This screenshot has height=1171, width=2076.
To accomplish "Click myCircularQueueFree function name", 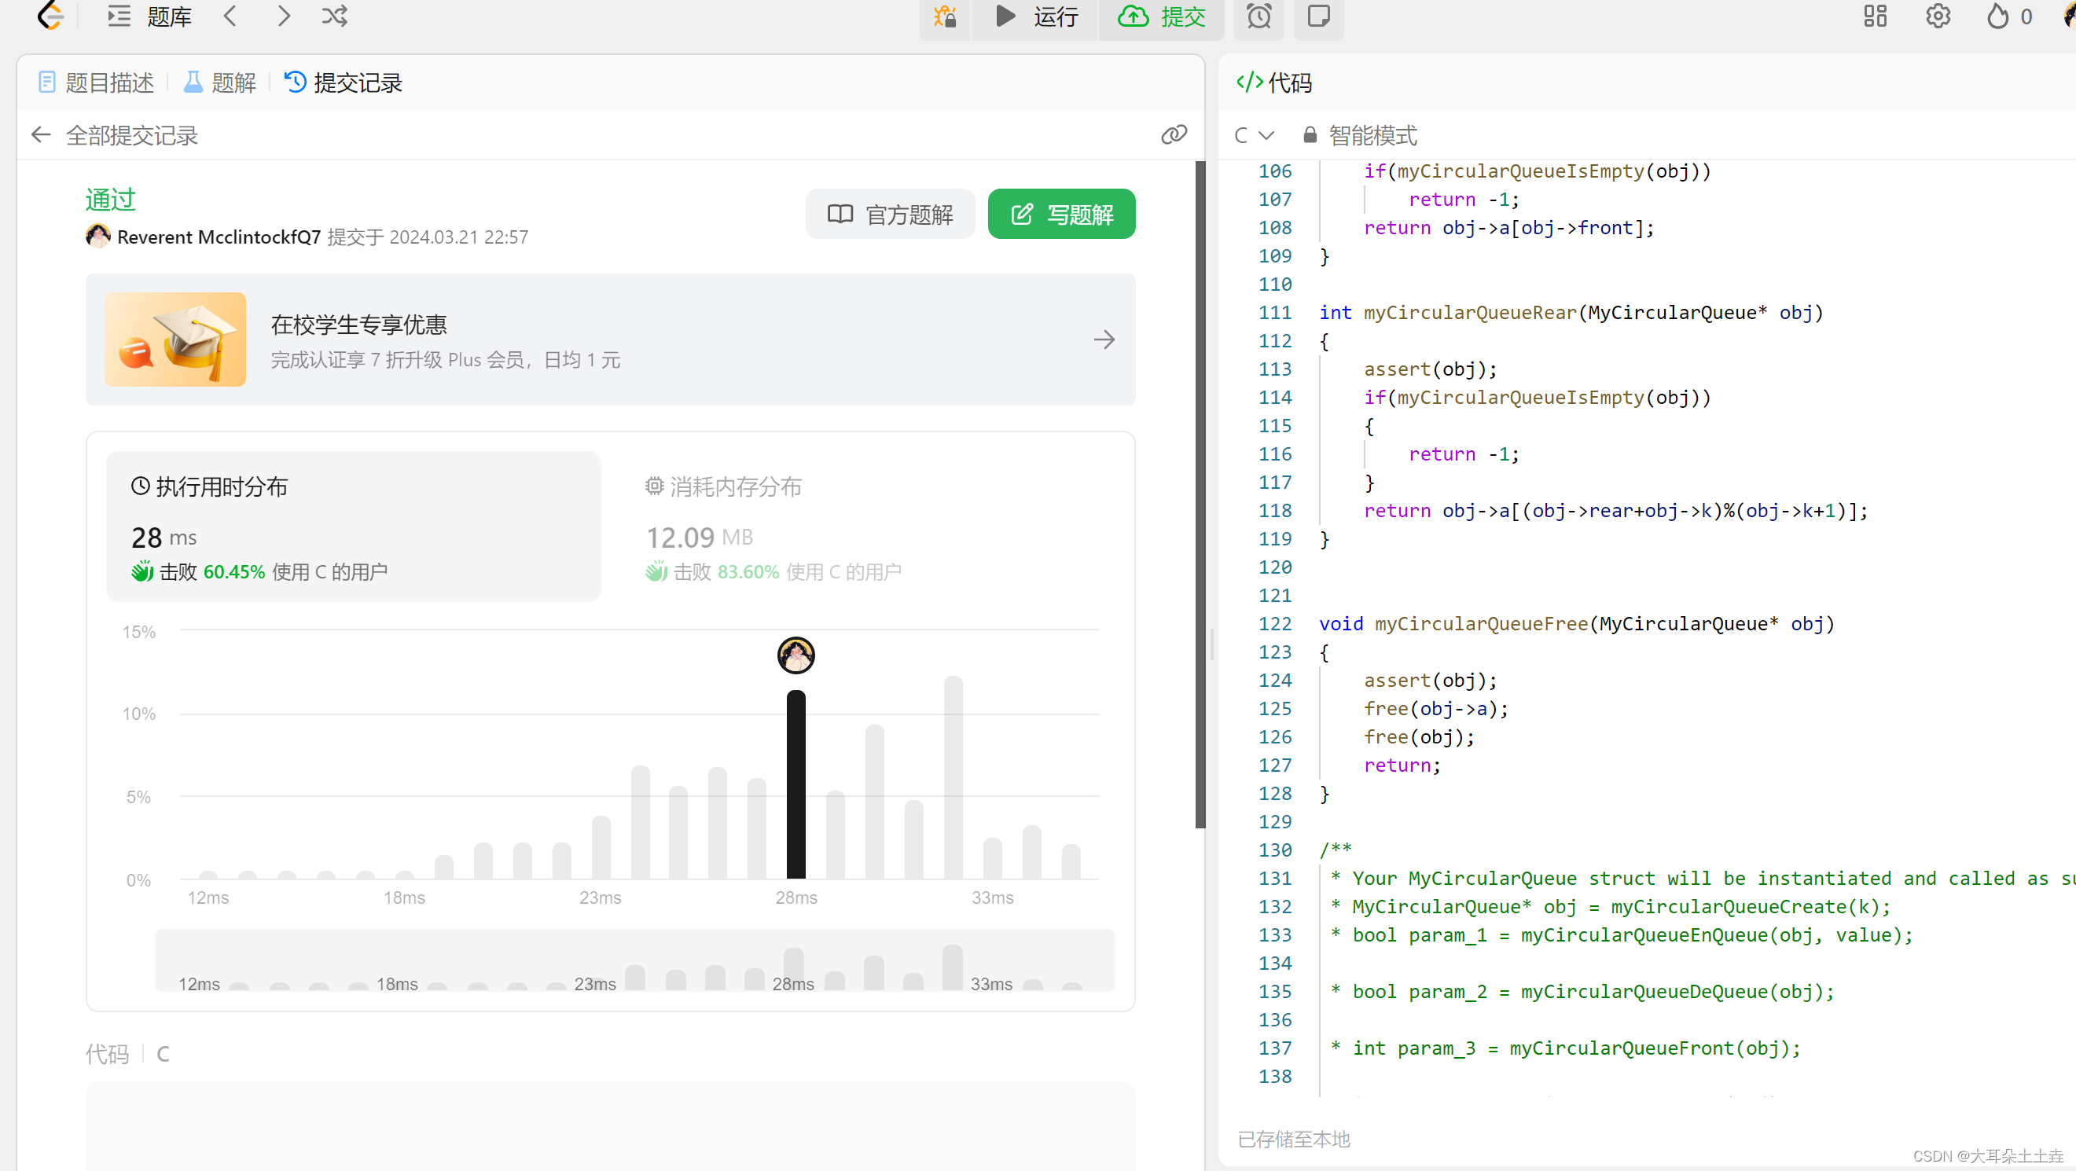I will [1481, 624].
